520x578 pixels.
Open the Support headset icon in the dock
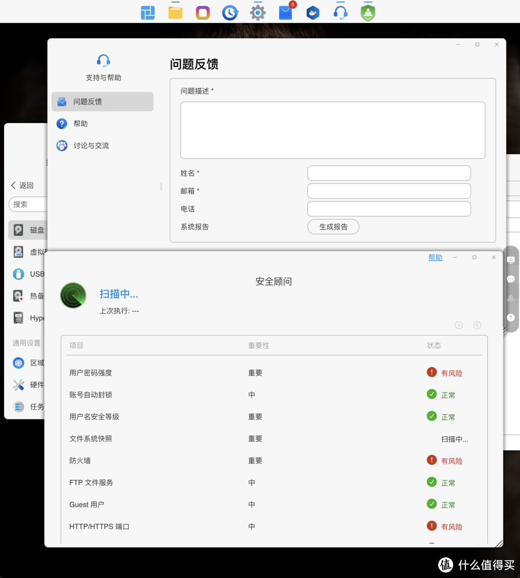tap(340, 12)
